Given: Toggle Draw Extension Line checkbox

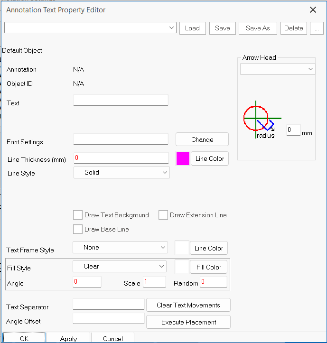Looking at the screenshot, I should click(163, 215).
